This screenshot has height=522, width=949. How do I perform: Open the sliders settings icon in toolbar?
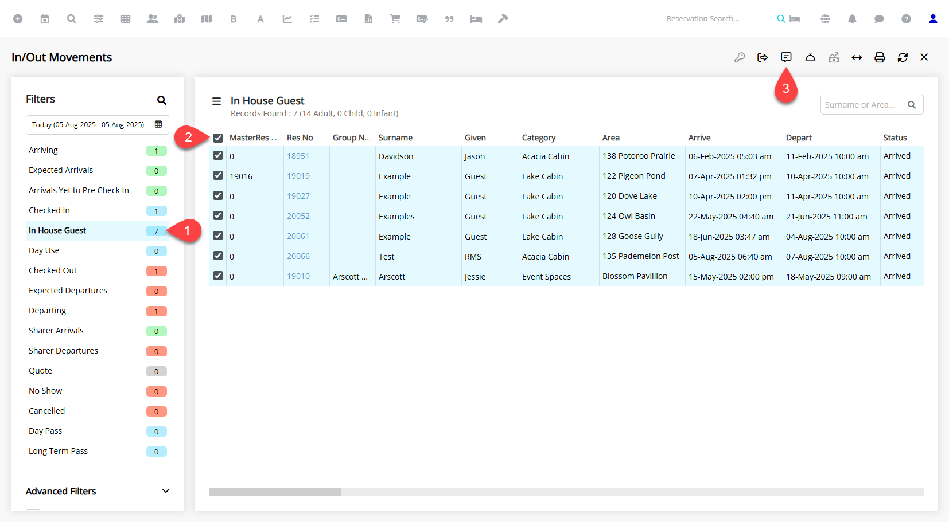pos(99,19)
